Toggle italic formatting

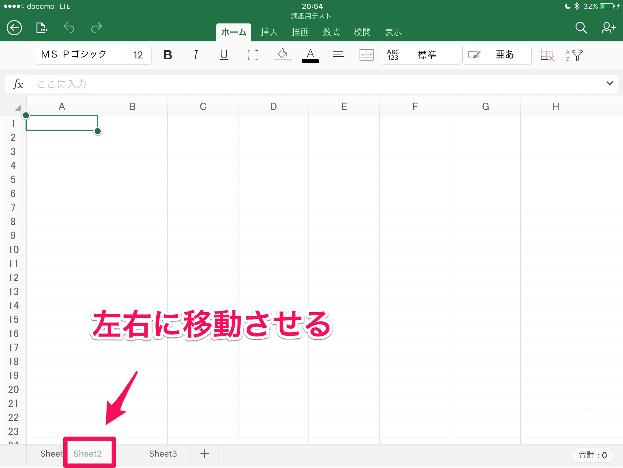tap(196, 55)
